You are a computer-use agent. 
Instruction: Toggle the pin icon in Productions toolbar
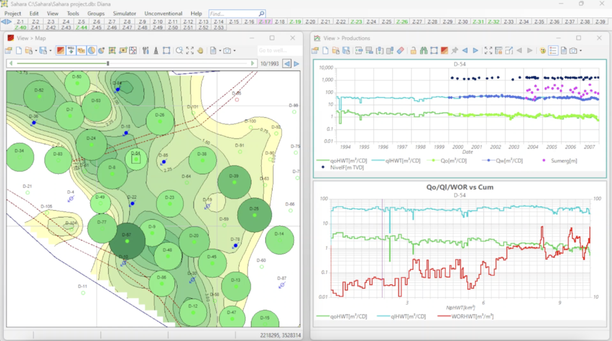(x=455, y=50)
